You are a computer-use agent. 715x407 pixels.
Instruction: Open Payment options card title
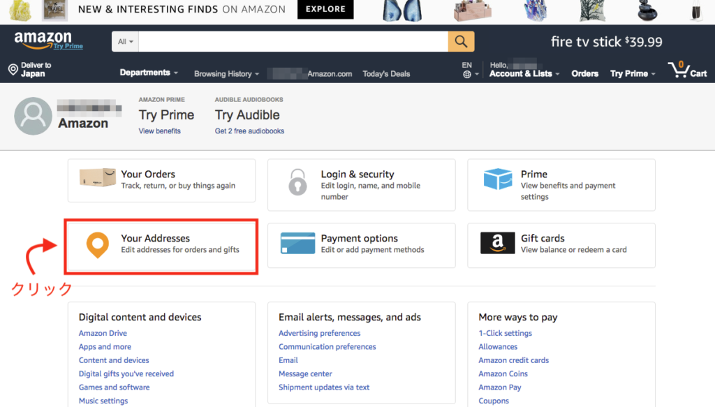pyautogui.click(x=359, y=238)
